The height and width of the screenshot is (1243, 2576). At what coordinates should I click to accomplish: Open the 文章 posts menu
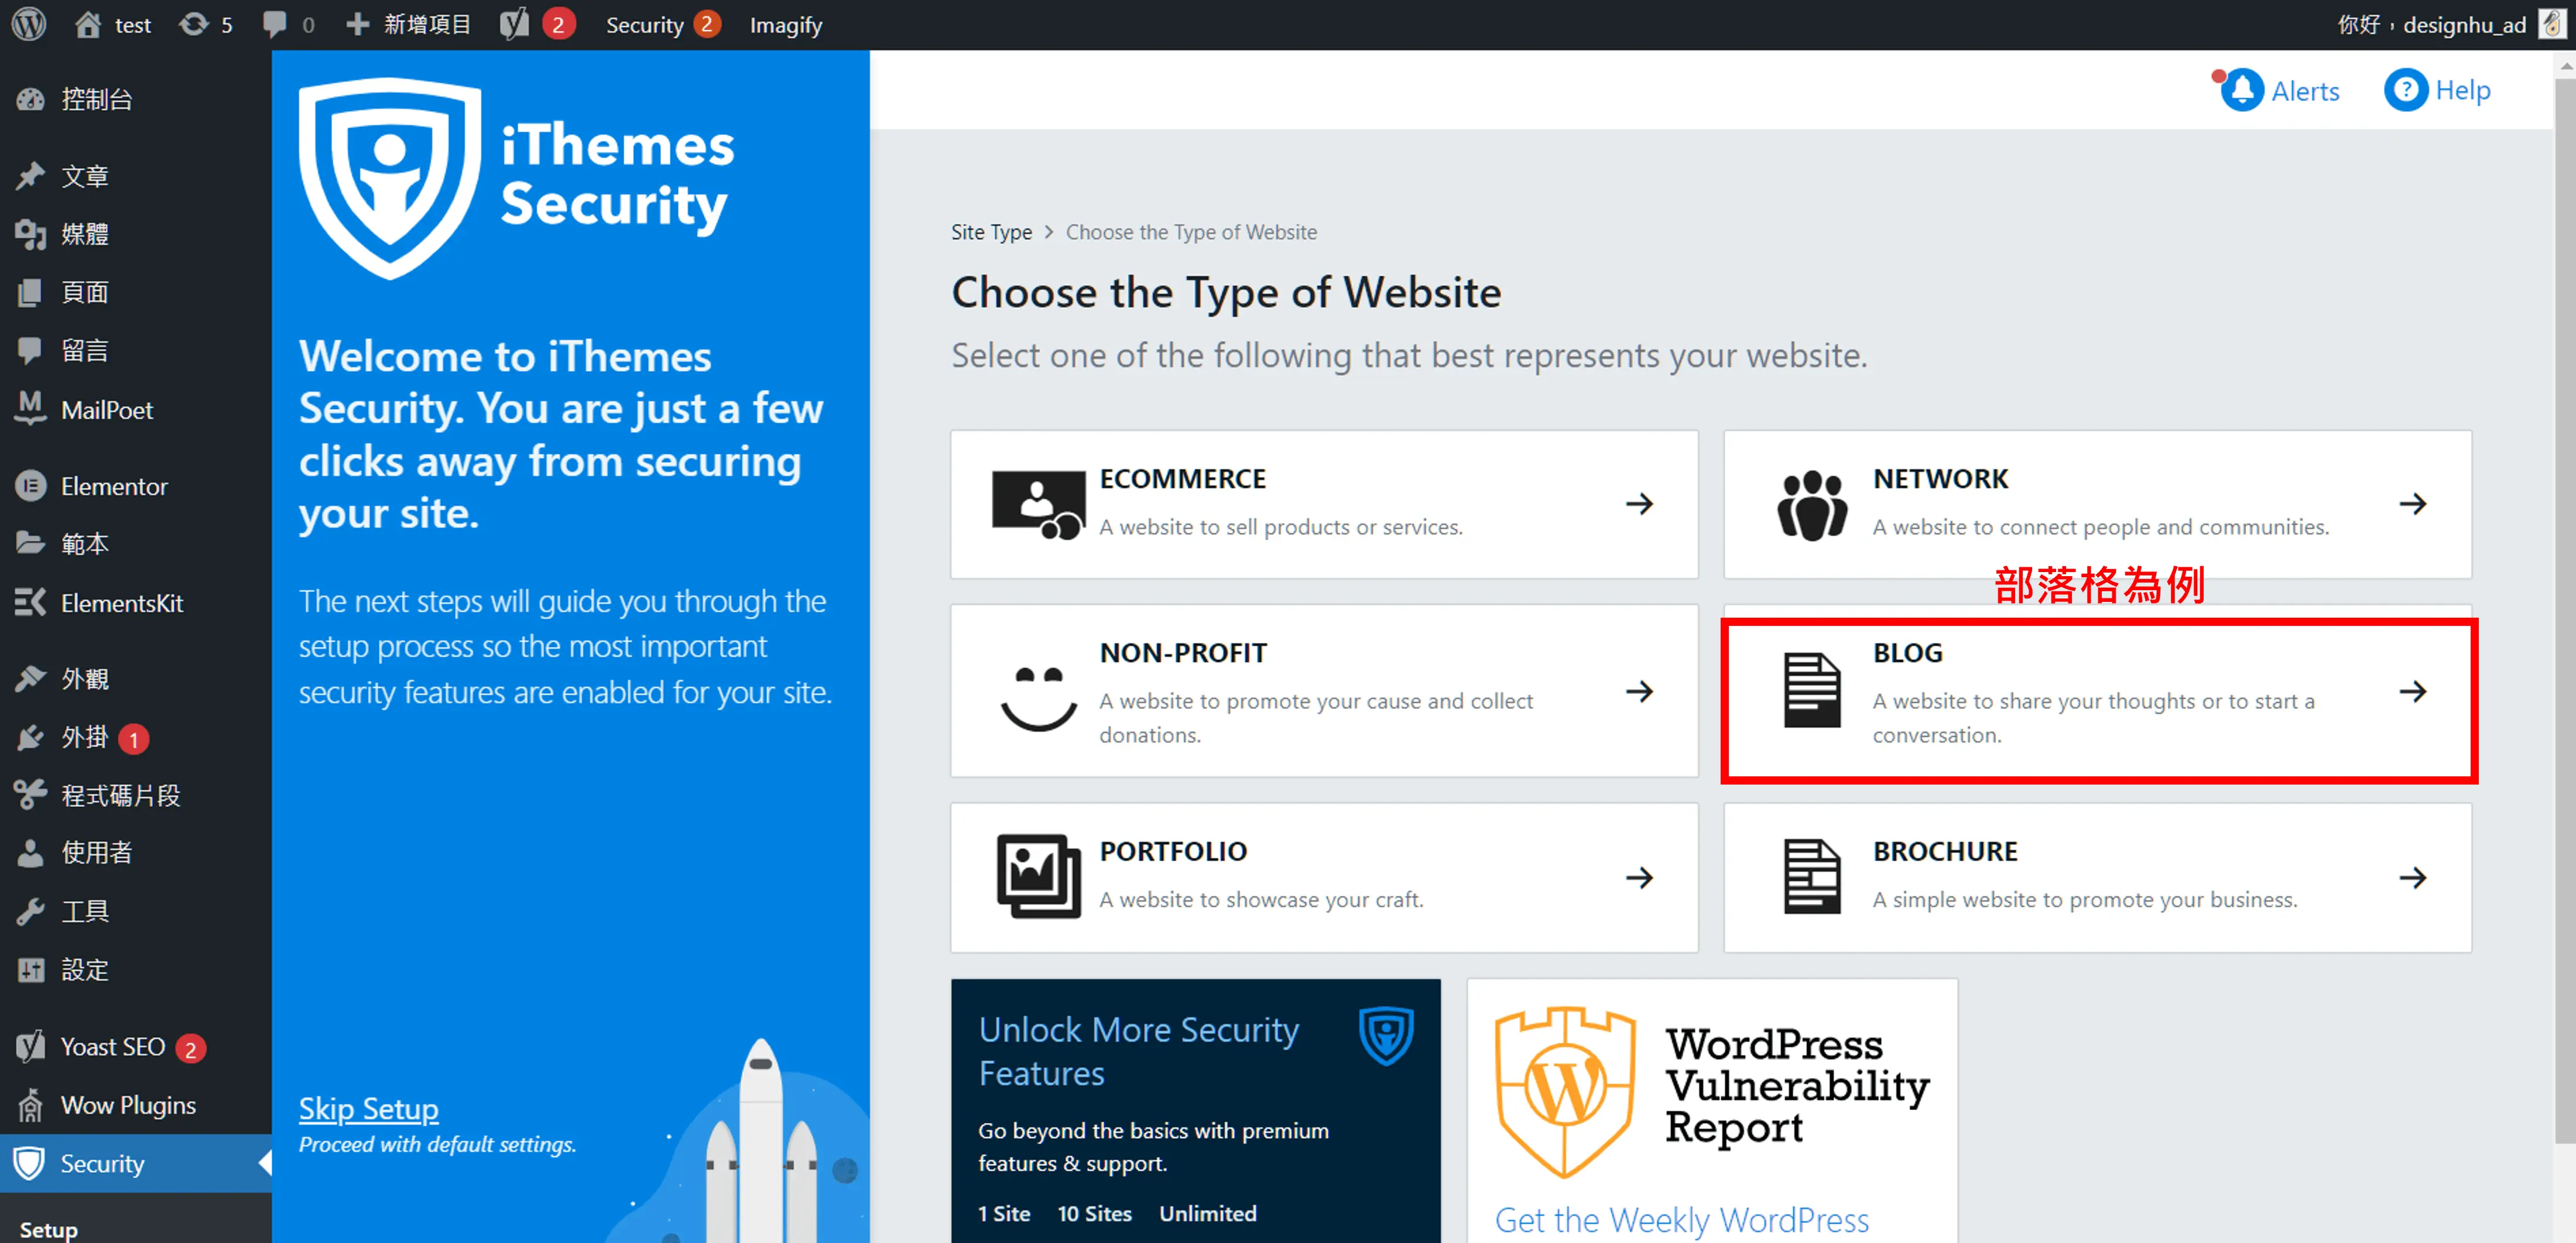coord(136,176)
